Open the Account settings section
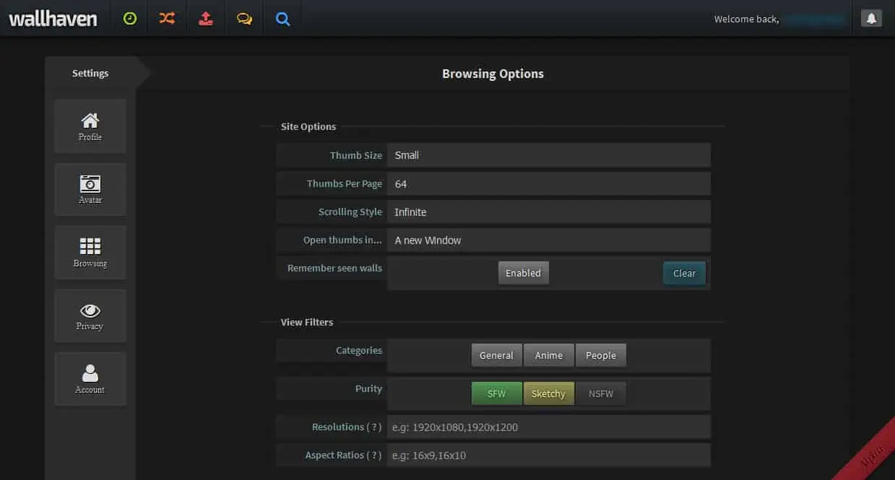The height and width of the screenshot is (480, 895). [90, 378]
